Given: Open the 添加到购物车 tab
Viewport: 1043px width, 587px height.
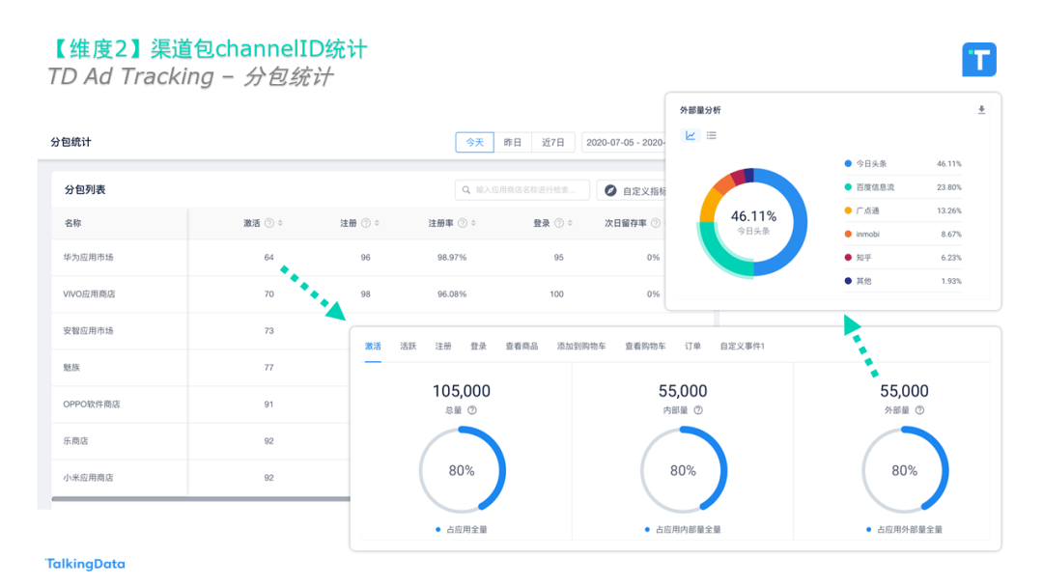Looking at the screenshot, I should point(581,347).
